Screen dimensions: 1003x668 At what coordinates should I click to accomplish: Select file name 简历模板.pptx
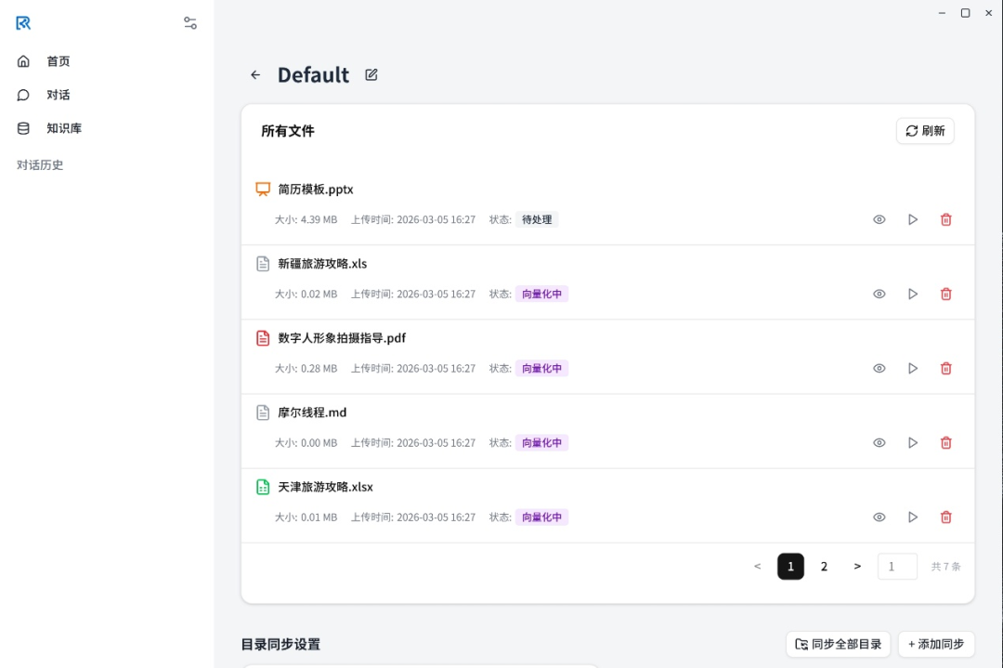click(316, 190)
